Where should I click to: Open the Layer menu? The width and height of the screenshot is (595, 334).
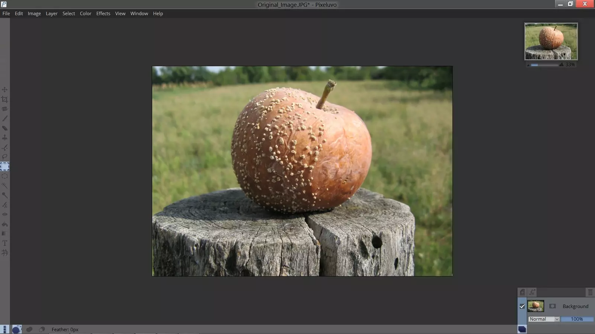coord(51,13)
